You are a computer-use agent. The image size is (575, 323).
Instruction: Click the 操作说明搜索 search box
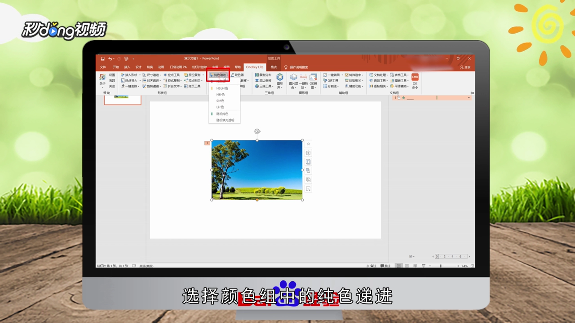pos(299,67)
